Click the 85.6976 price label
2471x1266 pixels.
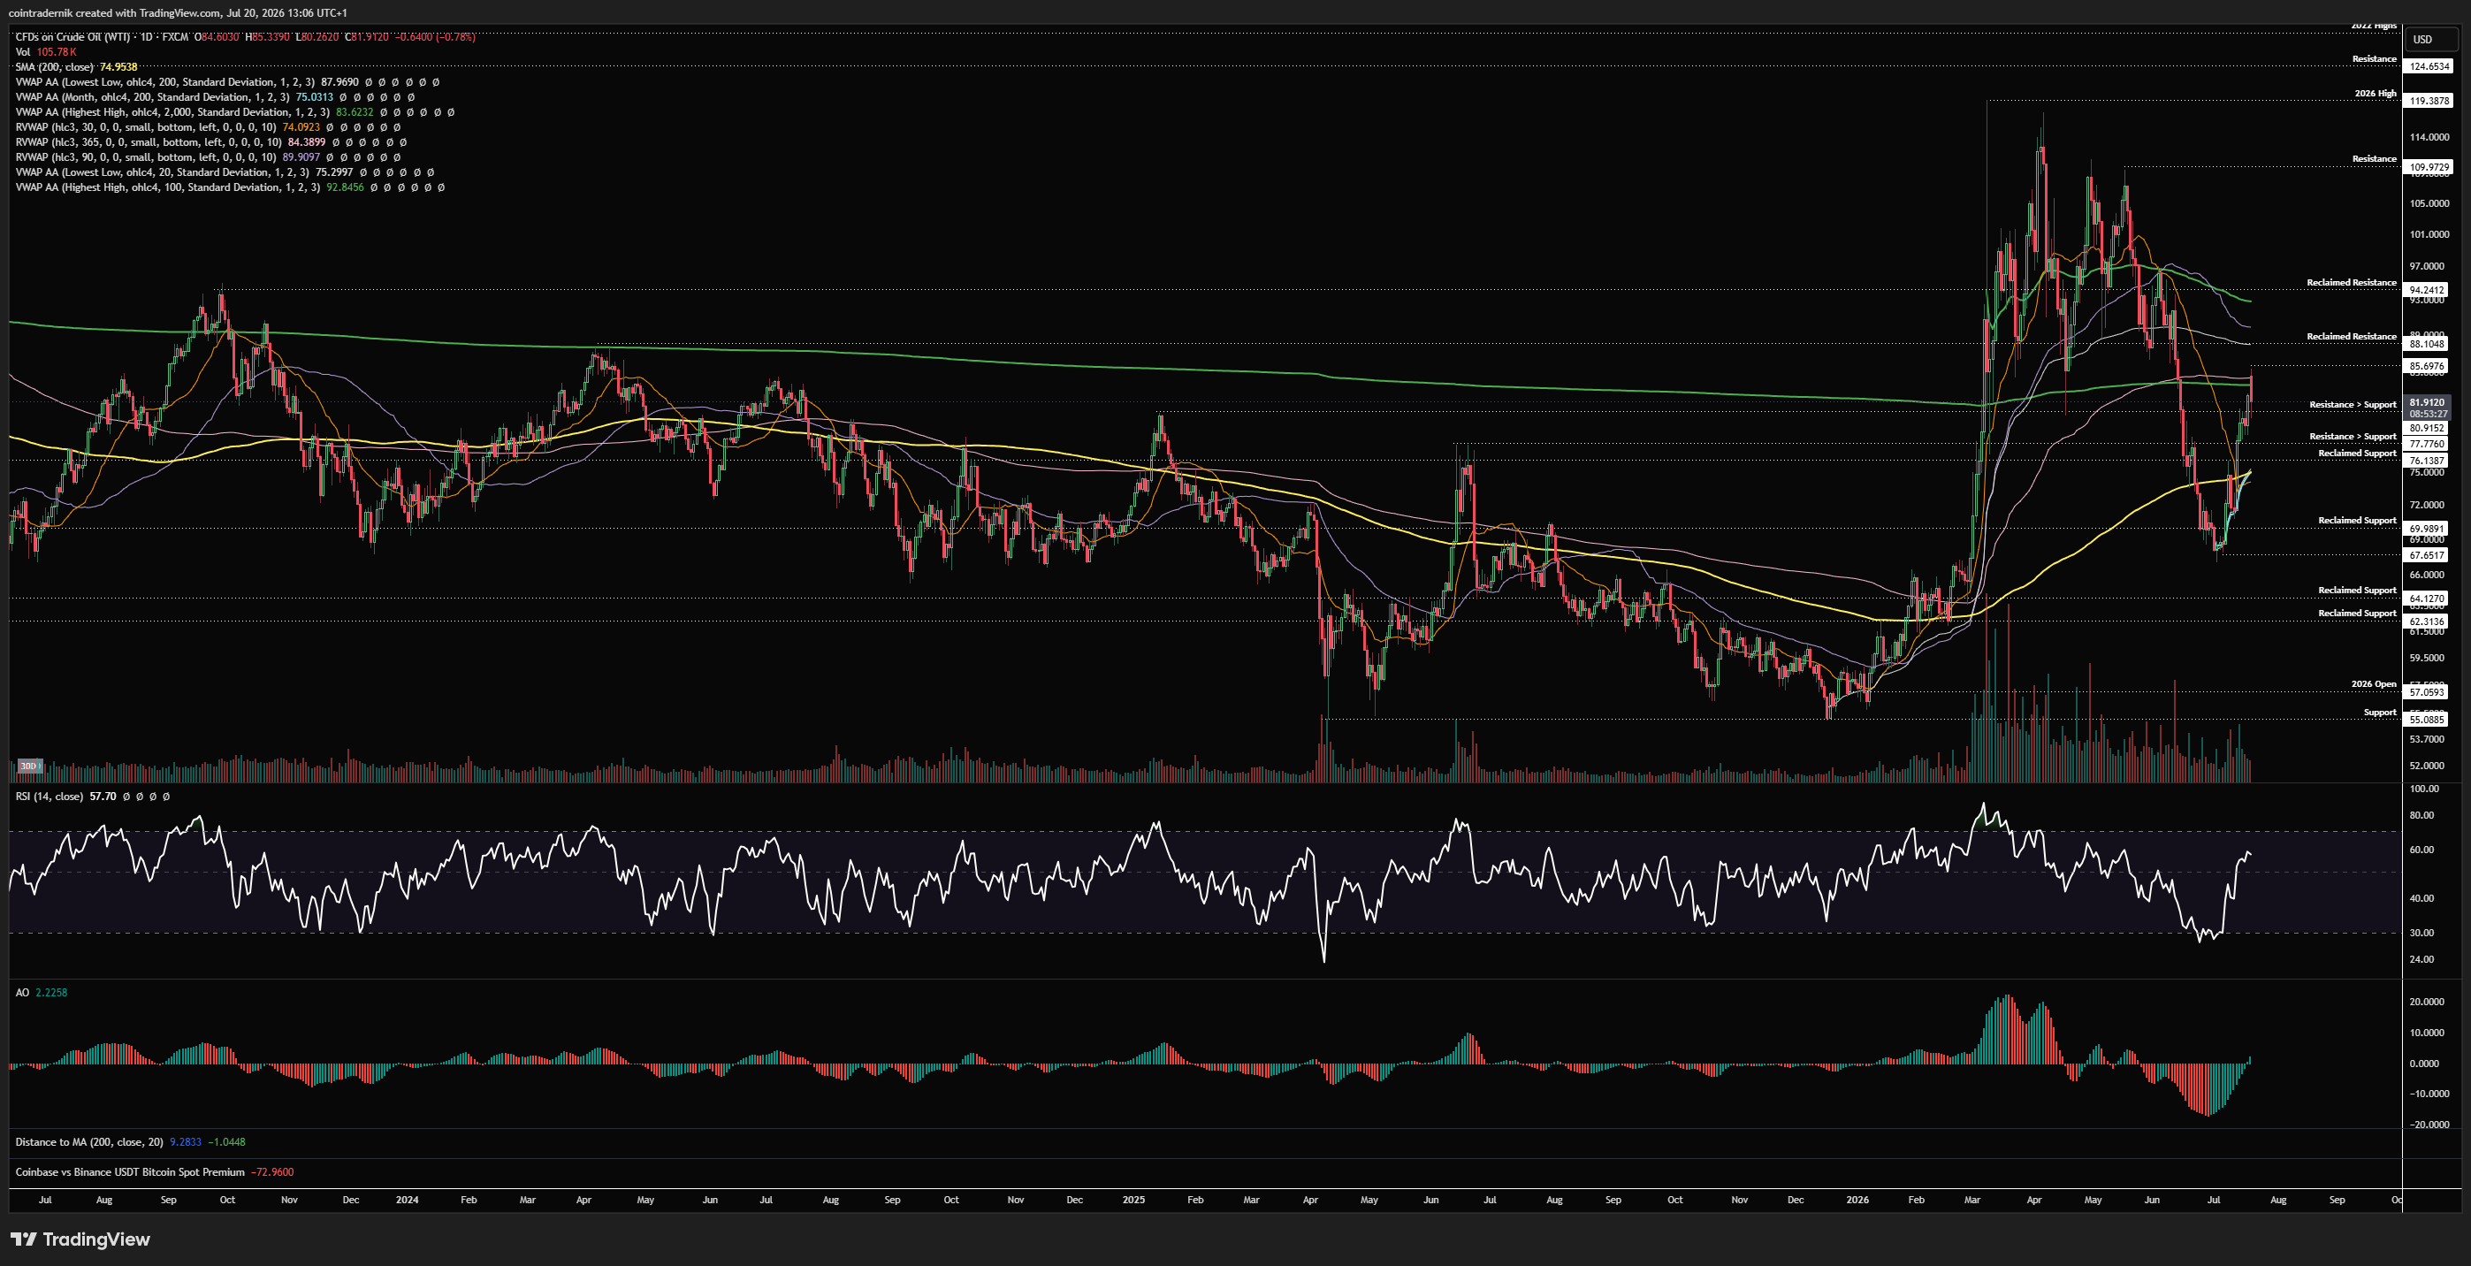click(2427, 365)
